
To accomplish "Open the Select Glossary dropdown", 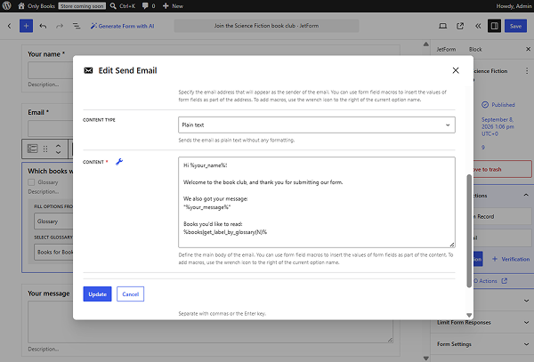I will coord(53,252).
